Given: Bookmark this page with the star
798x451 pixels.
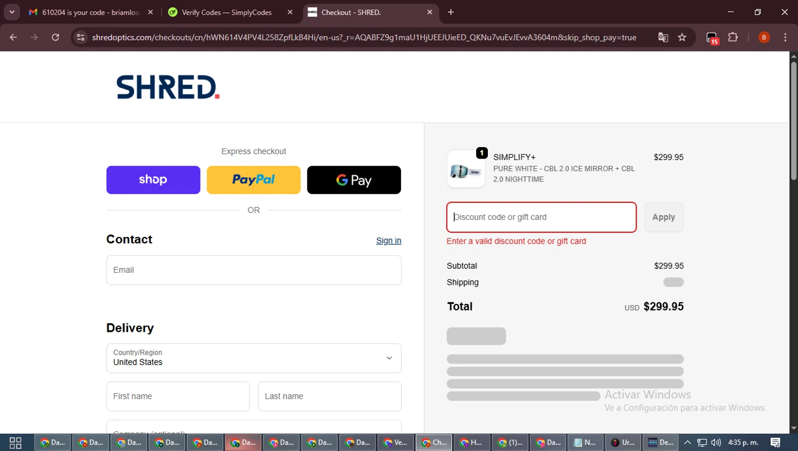Looking at the screenshot, I should [682, 37].
